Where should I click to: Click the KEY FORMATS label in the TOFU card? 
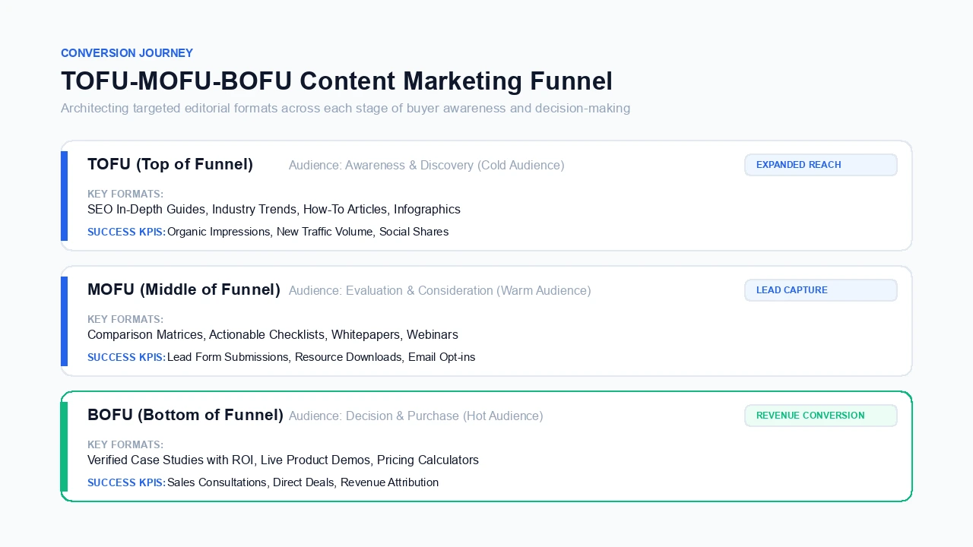coord(125,194)
